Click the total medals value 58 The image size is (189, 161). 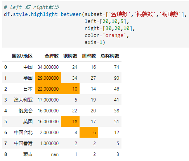[x=116, y=111]
